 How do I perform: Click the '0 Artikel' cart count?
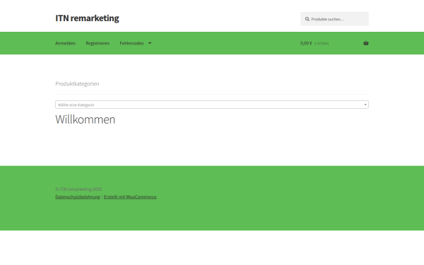322,44
